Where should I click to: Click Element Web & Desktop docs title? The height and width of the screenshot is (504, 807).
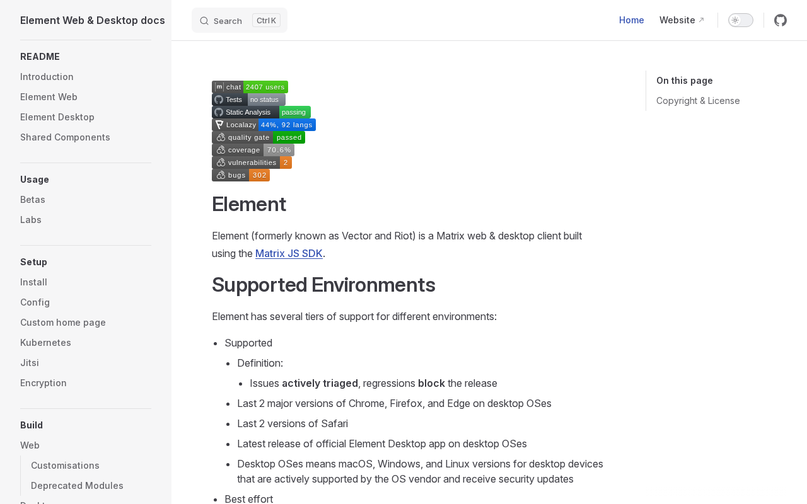93,20
